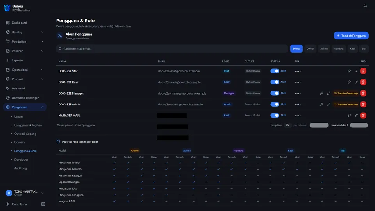Open Bantuan & Dukungan in the sidebar
Image resolution: width=375 pixels, height=211 pixels.
tap(25, 98)
